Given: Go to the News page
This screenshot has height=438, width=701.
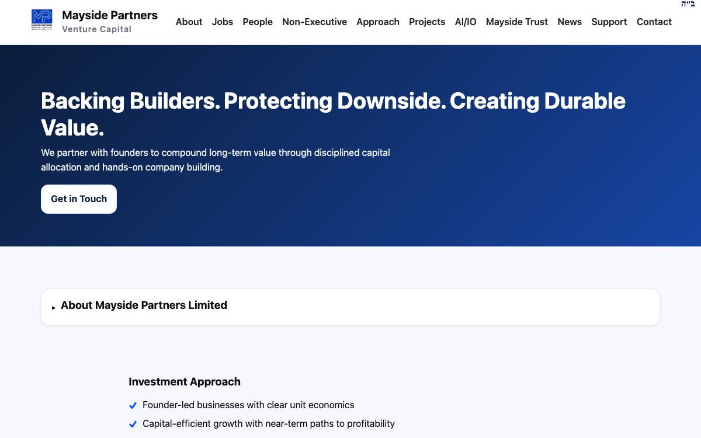Looking at the screenshot, I should tap(570, 22).
